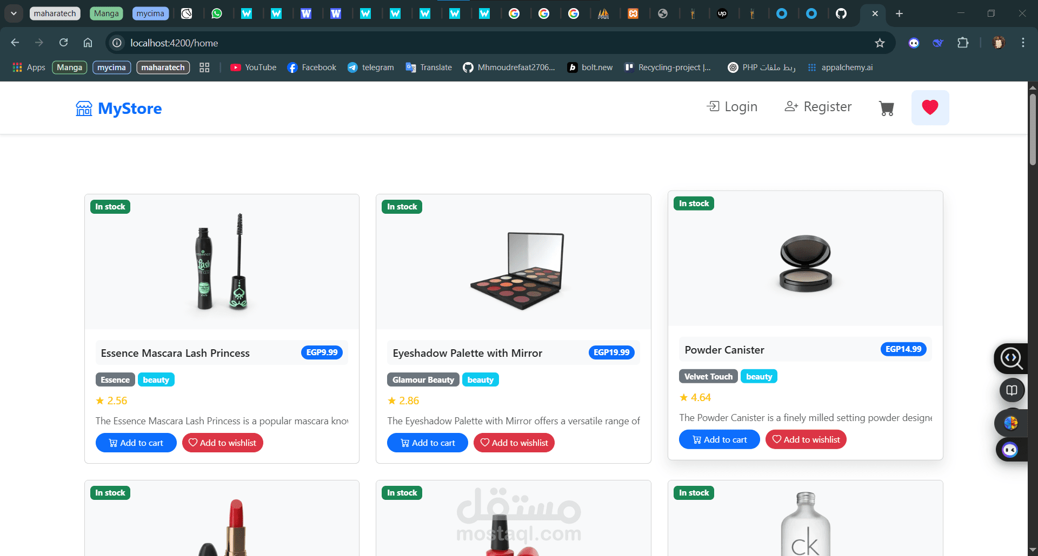The image size is (1038, 556).
Task: Open Apps bookmark shortcut
Action: 29,67
